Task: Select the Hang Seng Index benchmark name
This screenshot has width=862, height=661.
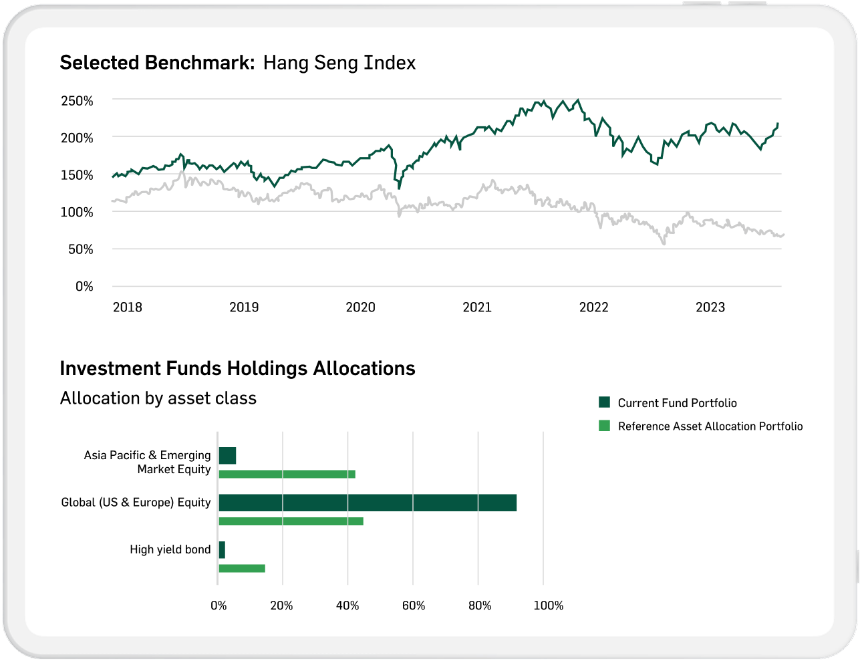Action: coord(339,63)
